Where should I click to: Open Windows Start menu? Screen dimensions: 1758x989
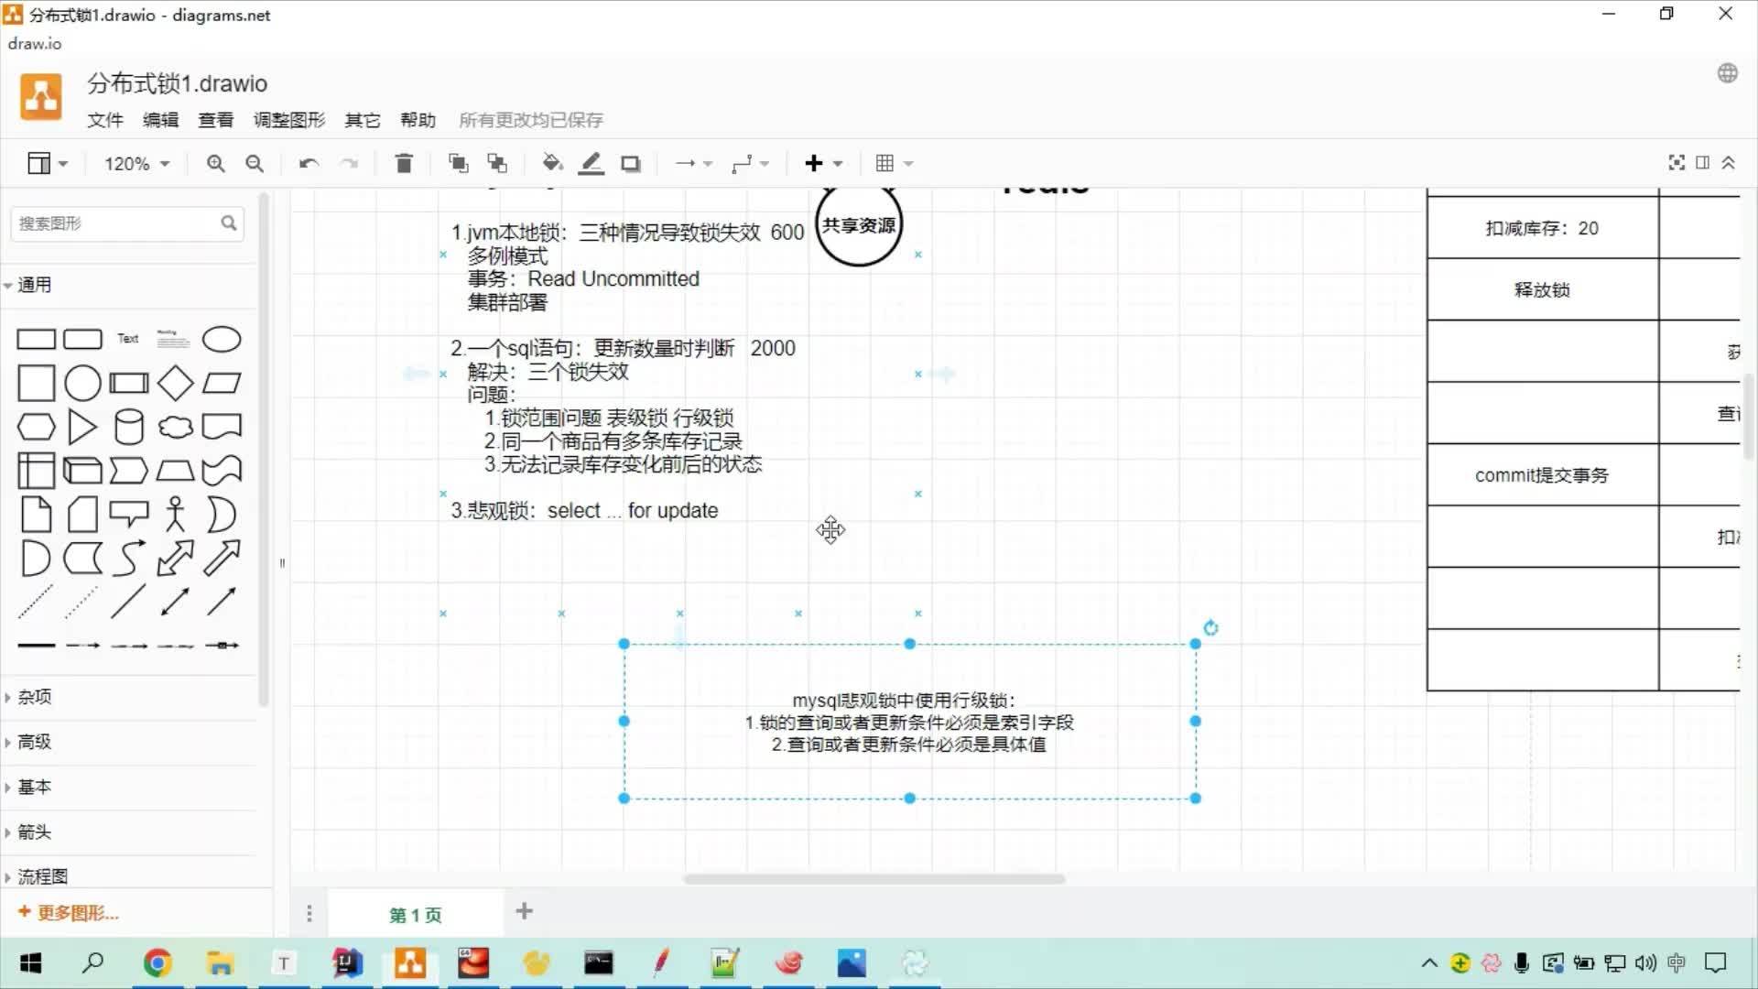31,963
